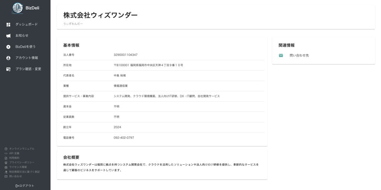Click the industry value 情報通信業
381x190 pixels.
[121, 86]
